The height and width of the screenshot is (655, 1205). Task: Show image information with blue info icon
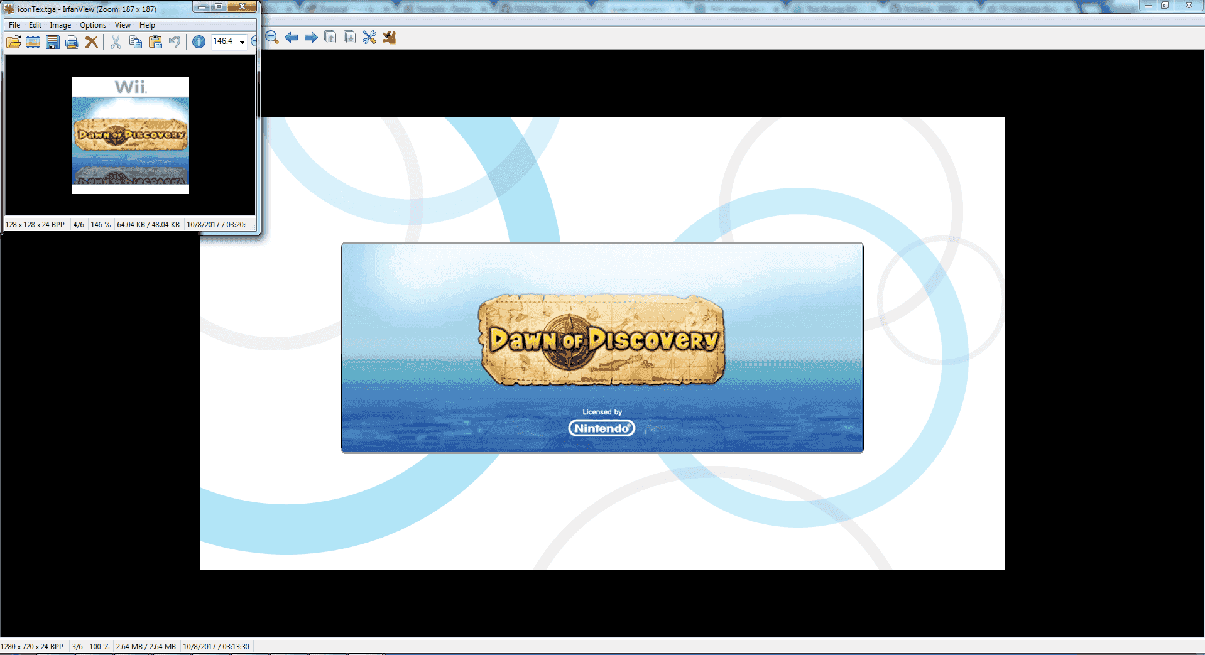(x=199, y=42)
